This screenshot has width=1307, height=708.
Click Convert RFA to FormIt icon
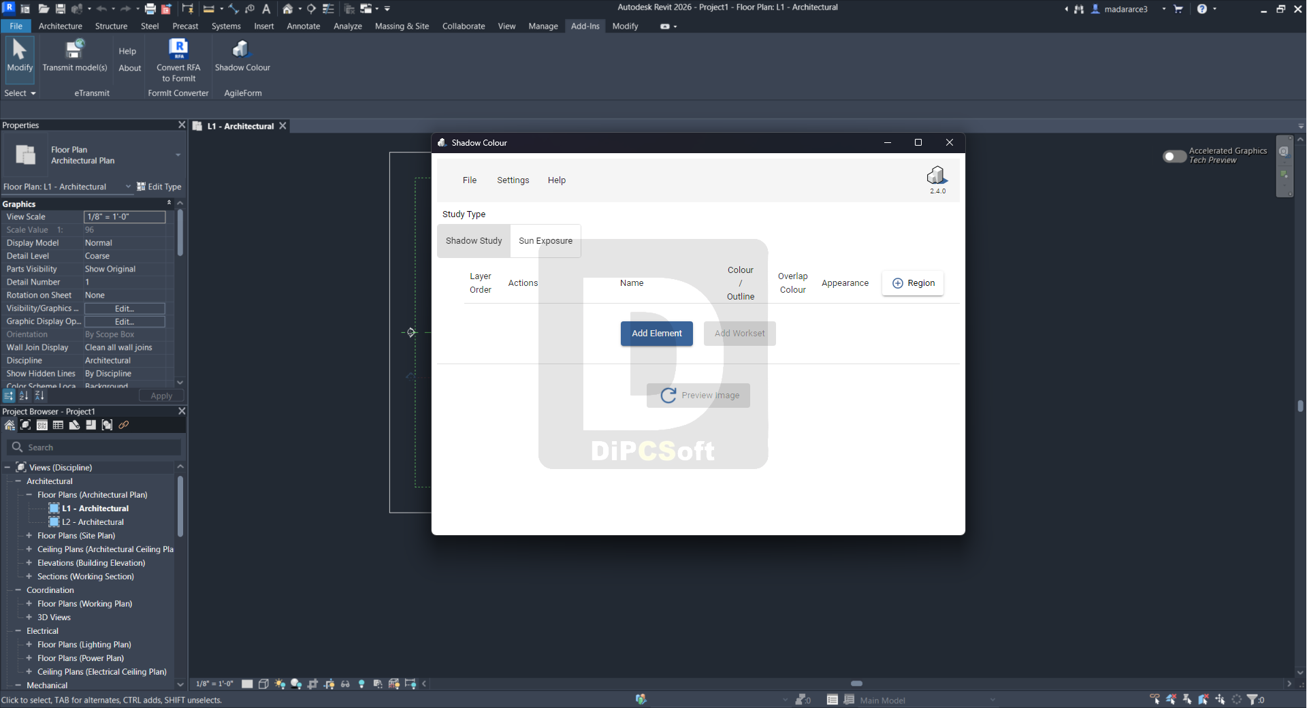(178, 49)
